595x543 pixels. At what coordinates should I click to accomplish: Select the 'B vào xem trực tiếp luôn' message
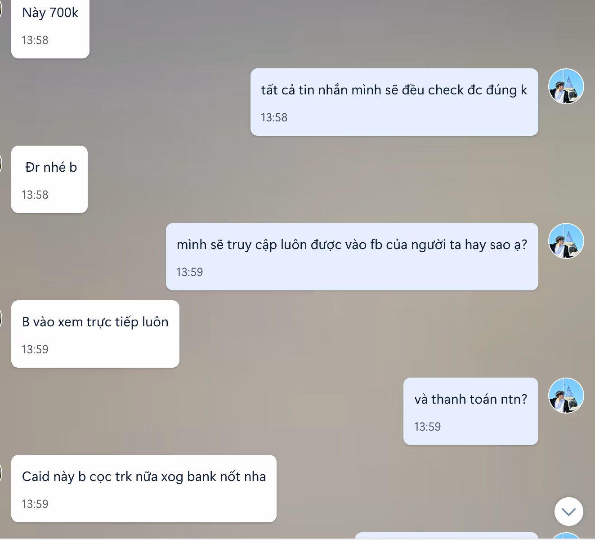pyautogui.click(x=95, y=334)
